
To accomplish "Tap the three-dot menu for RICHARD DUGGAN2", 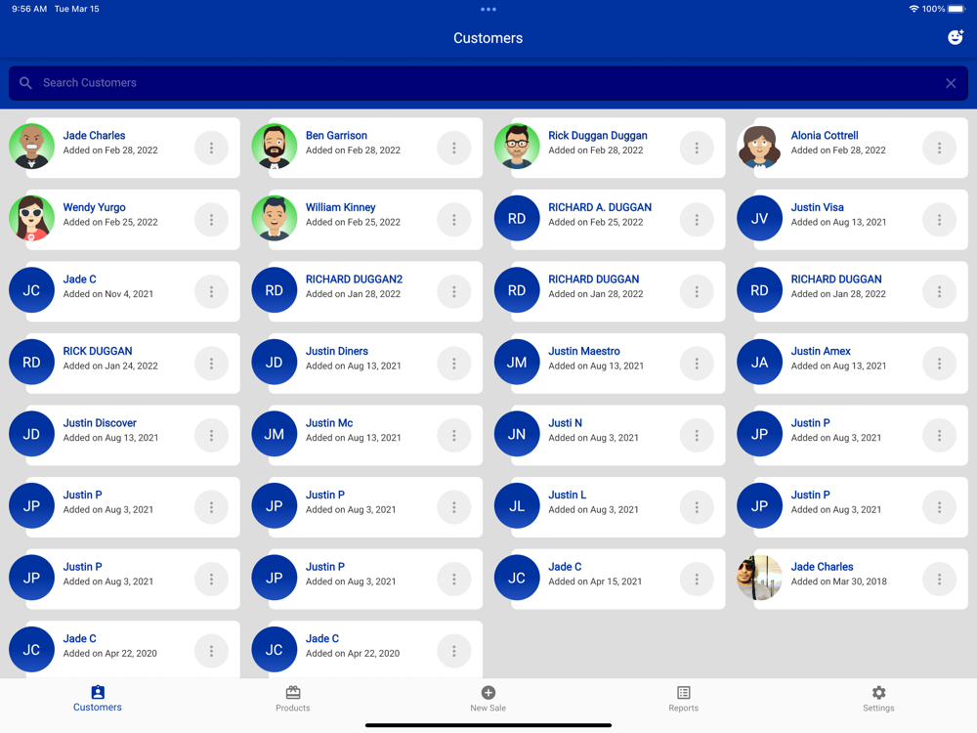I will pos(453,291).
